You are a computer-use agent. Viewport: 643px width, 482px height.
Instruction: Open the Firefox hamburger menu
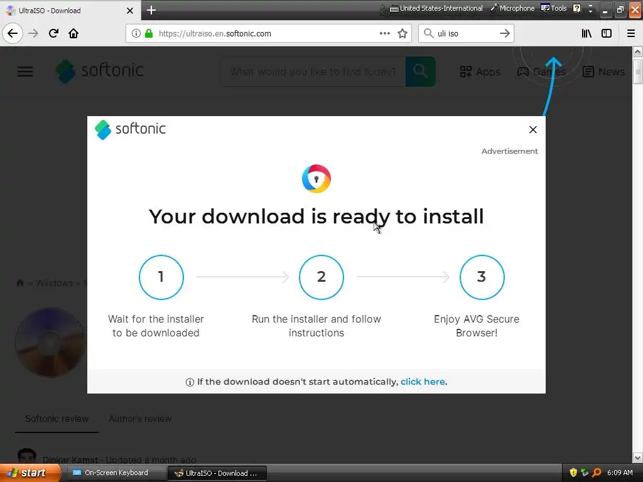[631, 34]
